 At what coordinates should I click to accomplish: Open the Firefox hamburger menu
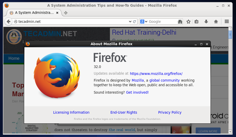pos(227,22)
